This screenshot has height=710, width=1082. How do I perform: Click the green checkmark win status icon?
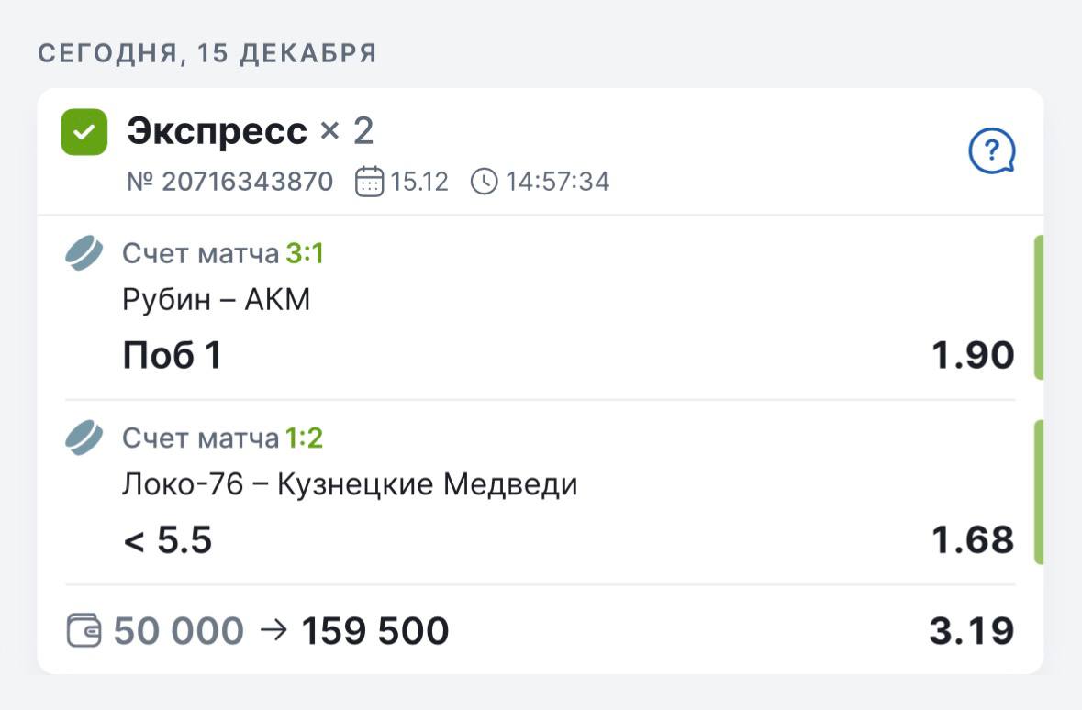point(84,132)
